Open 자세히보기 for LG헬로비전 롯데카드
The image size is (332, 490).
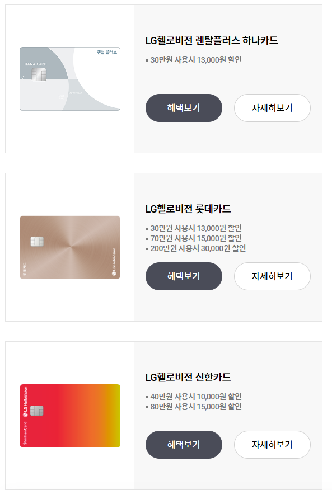point(272,276)
